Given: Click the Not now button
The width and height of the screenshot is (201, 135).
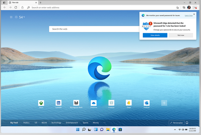Looking at the screenshot, I should pos(181,35).
